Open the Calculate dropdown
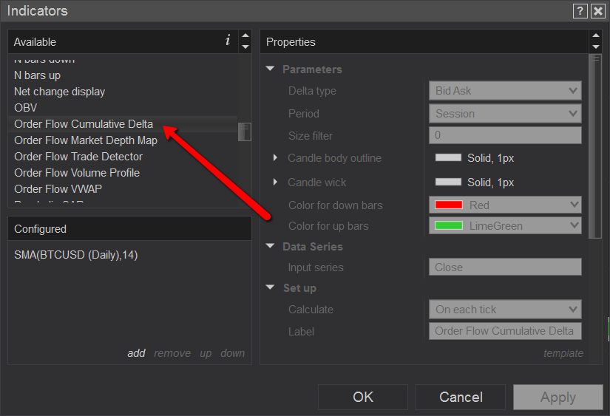The image size is (610, 416). [505, 310]
